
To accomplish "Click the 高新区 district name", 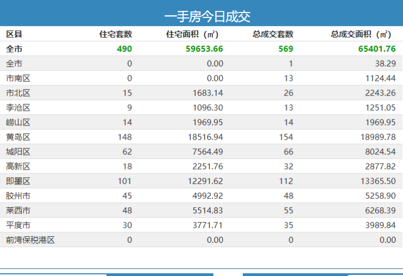I will coord(18,167).
